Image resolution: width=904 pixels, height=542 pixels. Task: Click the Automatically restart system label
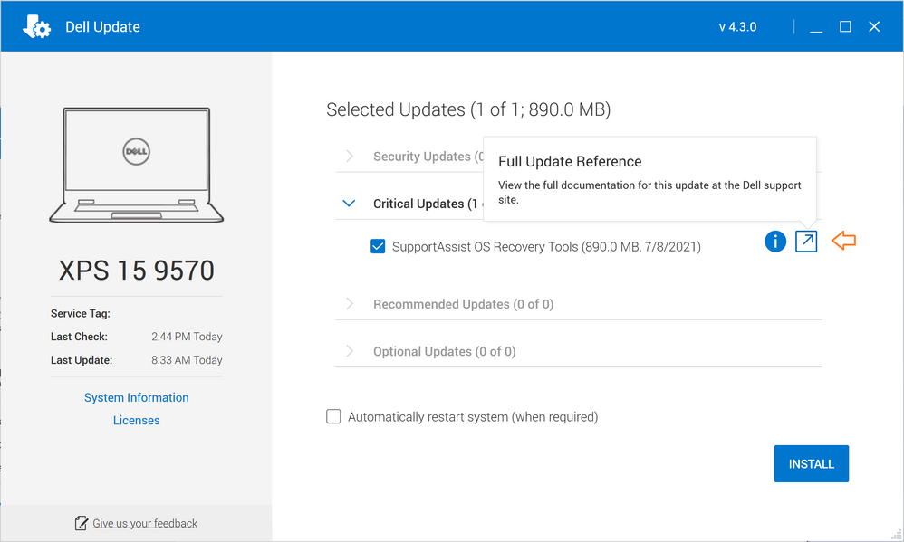point(473,416)
